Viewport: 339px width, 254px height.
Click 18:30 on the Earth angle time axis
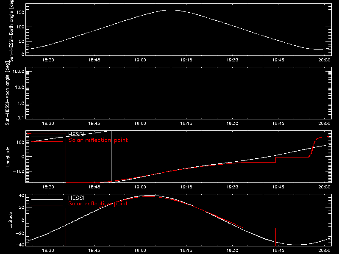click(x=48, y=60)
